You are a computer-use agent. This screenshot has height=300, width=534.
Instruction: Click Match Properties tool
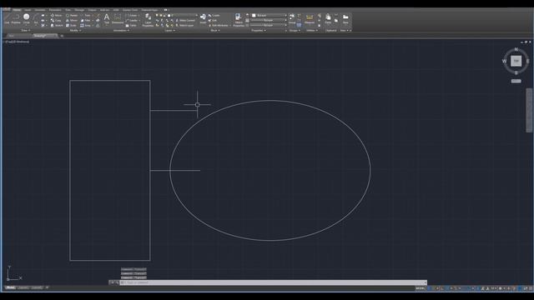click(239, 20)
